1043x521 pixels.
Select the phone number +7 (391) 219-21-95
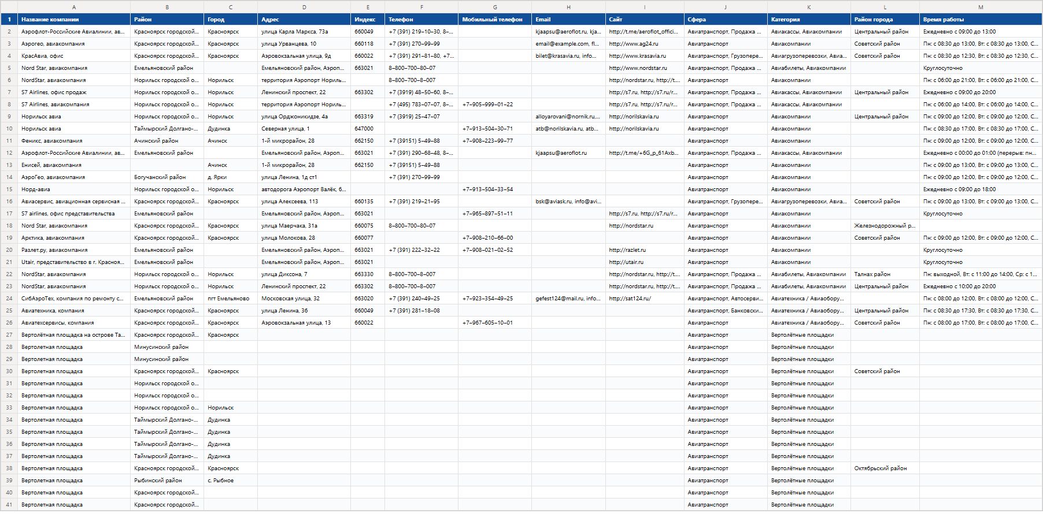point(421,202)
